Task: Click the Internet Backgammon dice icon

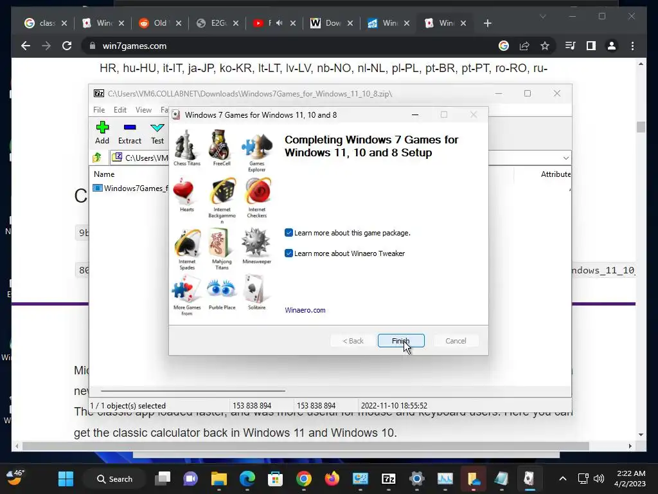Action: click(x=222, y=191)
